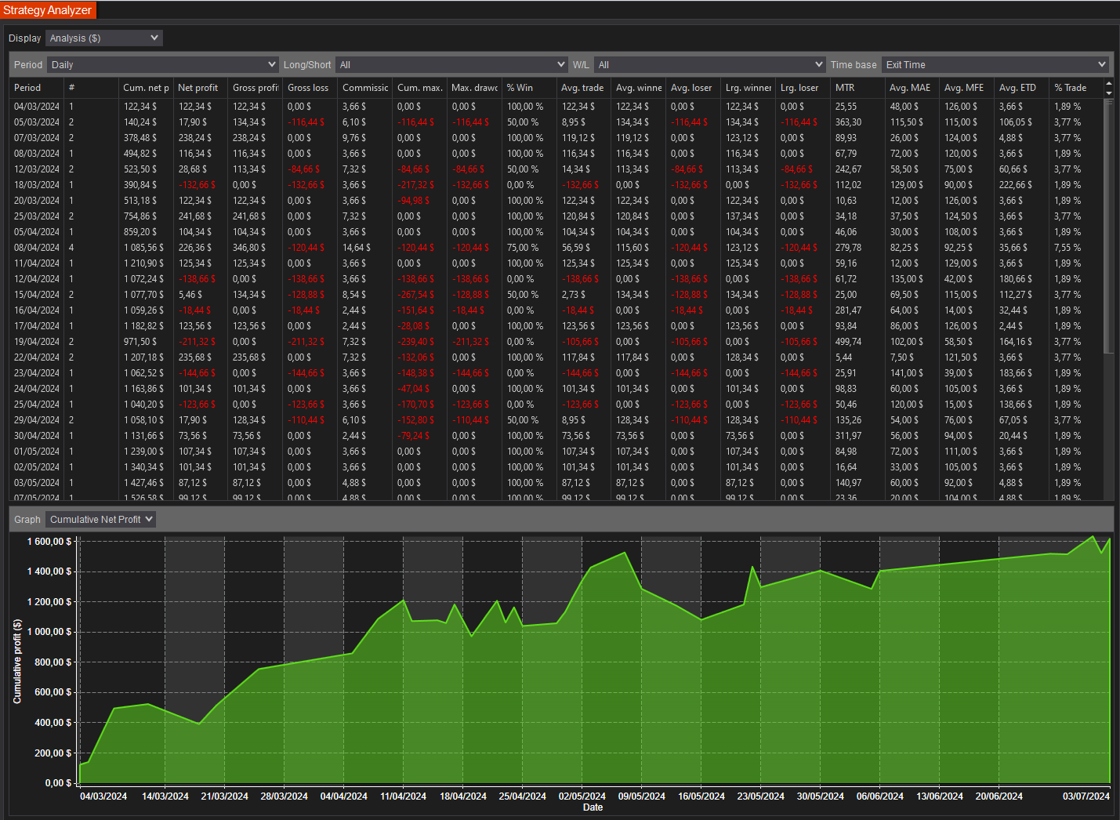Open the Long/Short All dropdown

(x=451, y=64)
